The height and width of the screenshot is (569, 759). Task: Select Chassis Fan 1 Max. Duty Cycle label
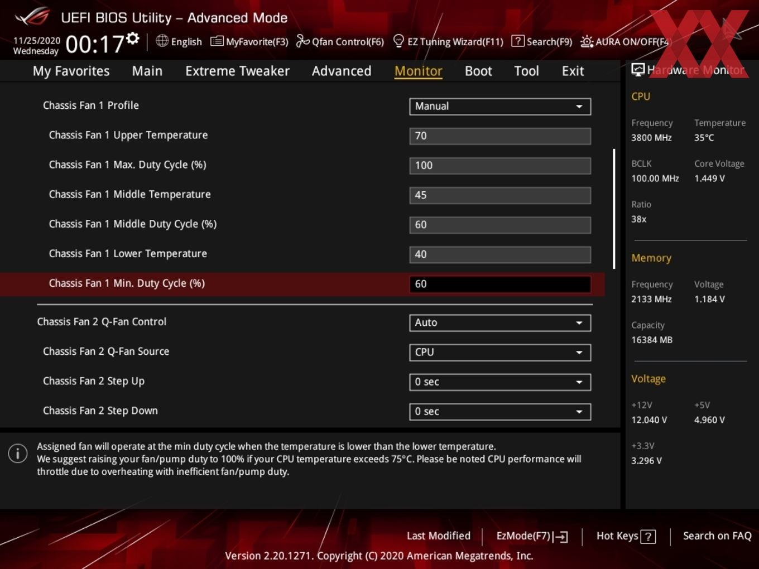tap(128, 165)
